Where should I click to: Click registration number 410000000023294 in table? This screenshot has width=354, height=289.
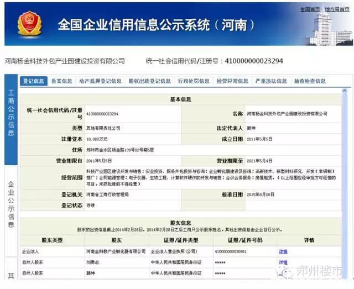pyautogui.click(x=102, y=114)
